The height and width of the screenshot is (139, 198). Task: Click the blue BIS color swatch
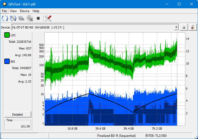(7, 61)
